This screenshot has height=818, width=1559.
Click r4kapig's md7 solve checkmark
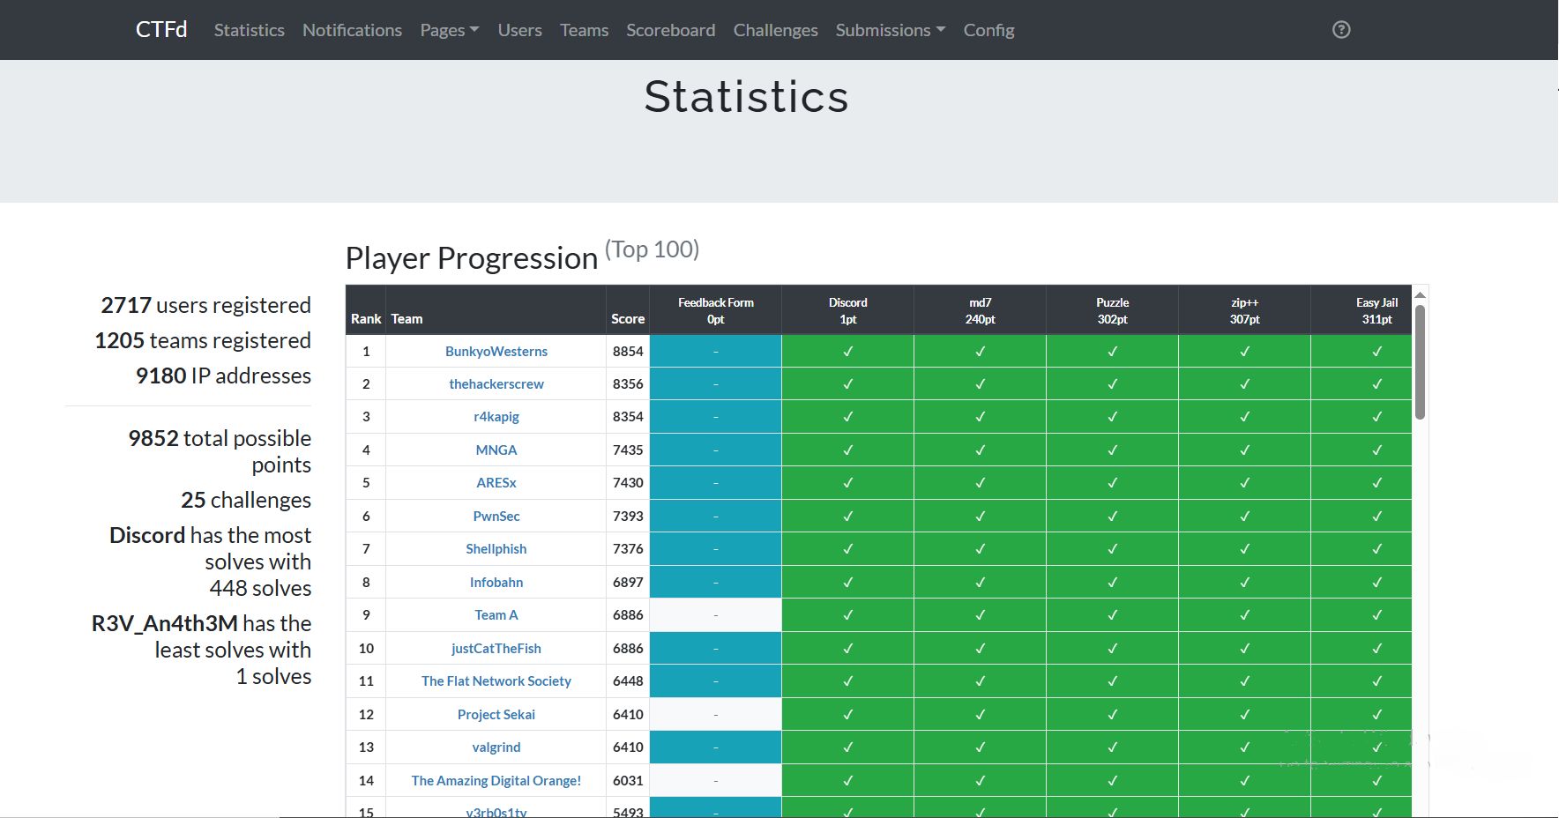coord(980,416)
